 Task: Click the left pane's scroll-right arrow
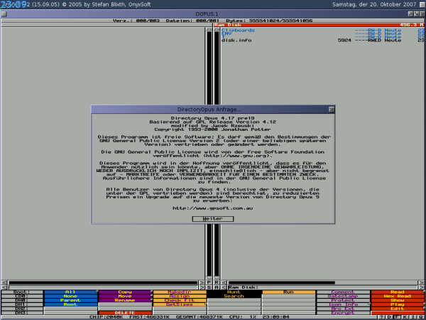tap(202, 283)
